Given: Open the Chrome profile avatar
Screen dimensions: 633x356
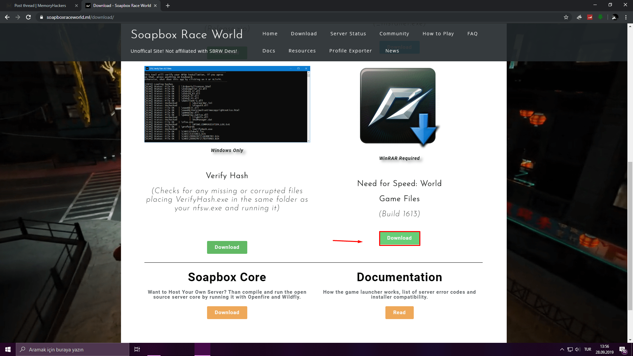Looking at the screenshot, I should click(x=615, y=17).
